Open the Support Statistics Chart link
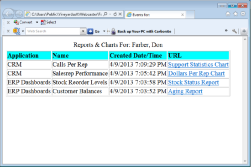This screenshot has width=251, height=167. tap(198, 65)
